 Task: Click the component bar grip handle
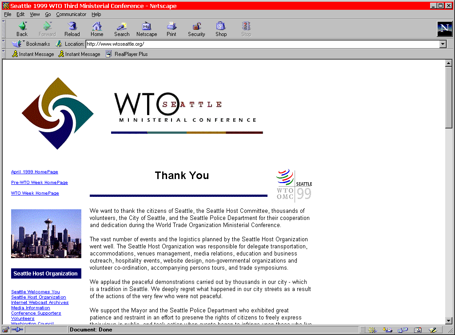pos(363,330)
